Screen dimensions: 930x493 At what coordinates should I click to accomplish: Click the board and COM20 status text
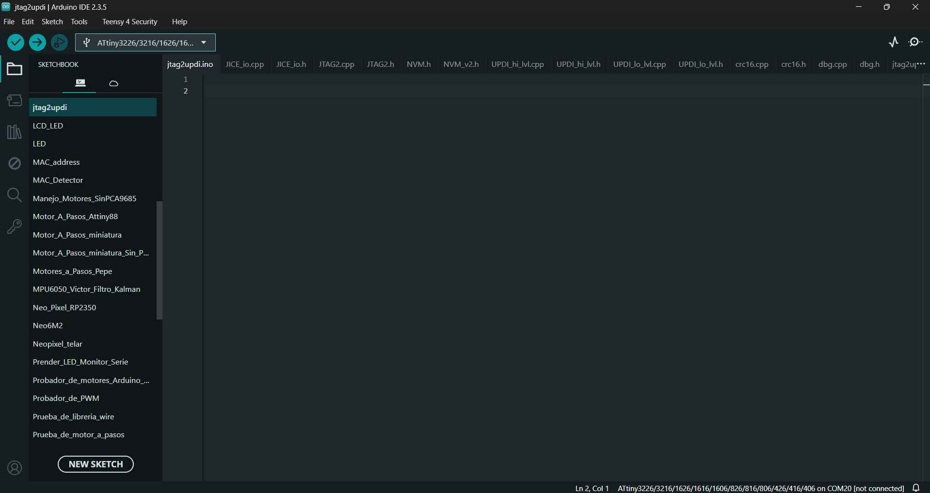[x=761, y=488]
